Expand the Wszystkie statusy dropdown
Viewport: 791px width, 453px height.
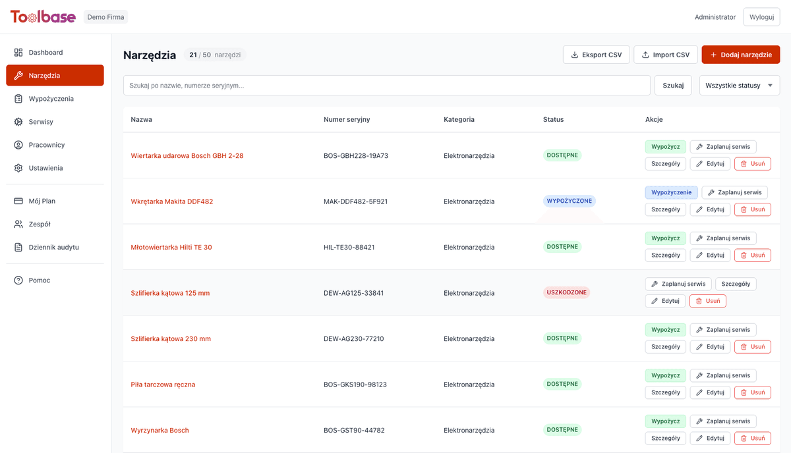739,86
